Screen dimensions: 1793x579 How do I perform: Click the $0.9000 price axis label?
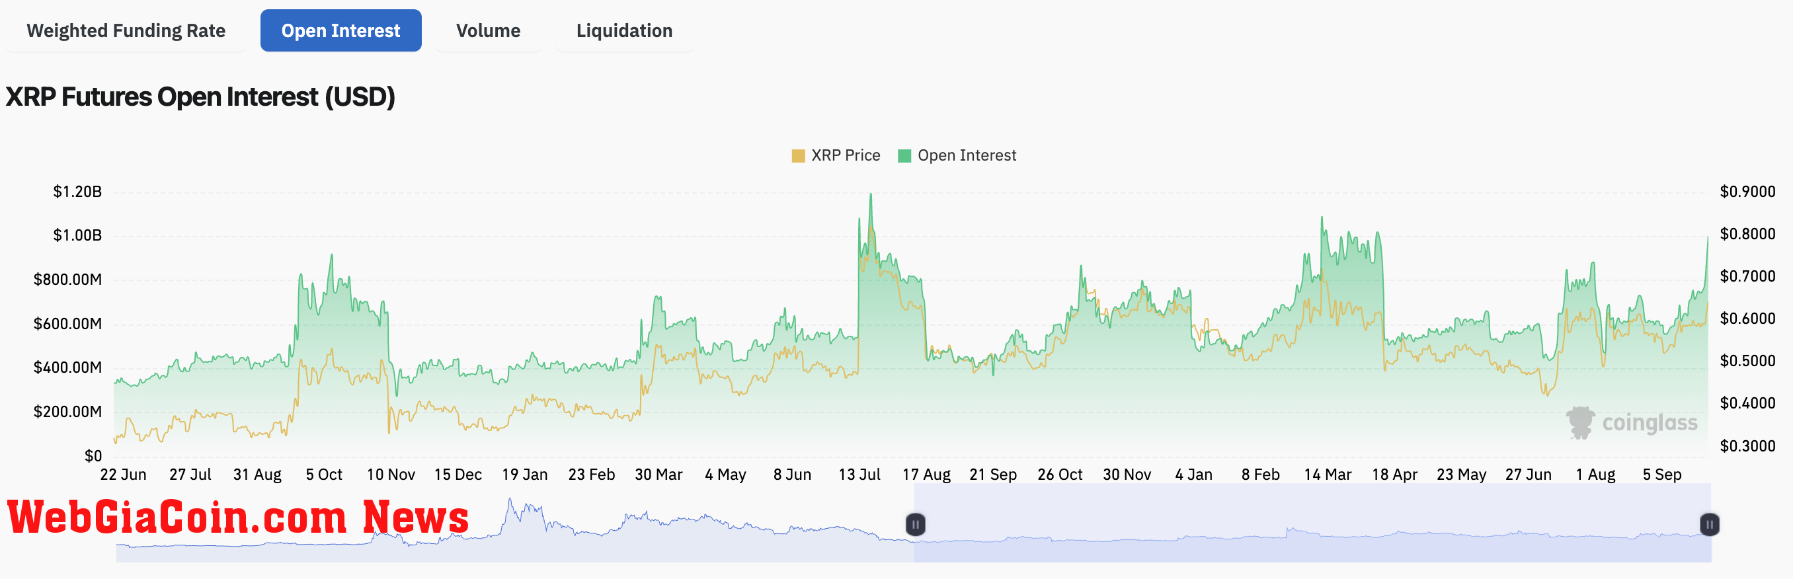click(x=1747, y=192)
